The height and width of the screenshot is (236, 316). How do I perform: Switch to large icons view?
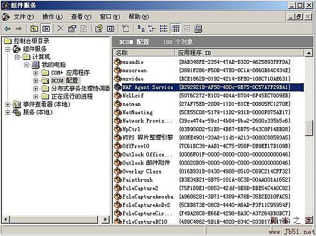141,28
